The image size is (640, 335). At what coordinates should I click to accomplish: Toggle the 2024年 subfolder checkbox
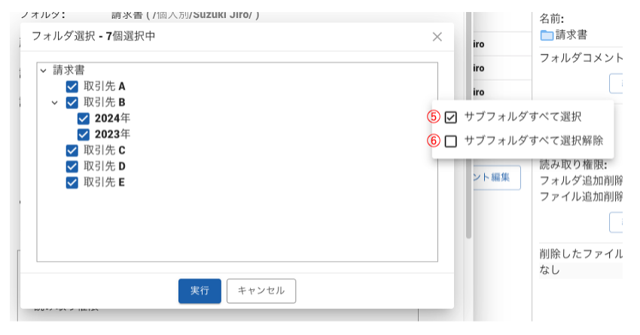84,118
